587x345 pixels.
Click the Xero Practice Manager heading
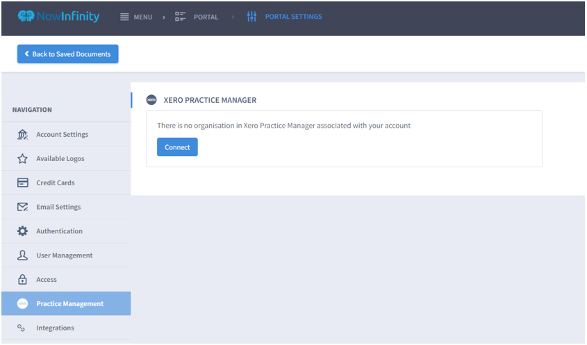pyautogui.click(x=210, y=100)
